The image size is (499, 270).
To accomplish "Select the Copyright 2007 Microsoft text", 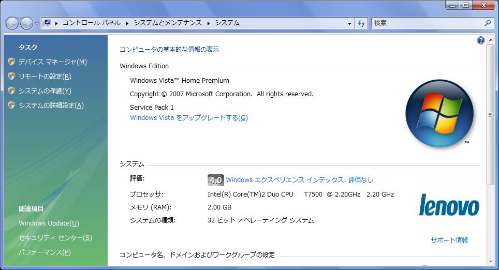I will pyautogui.click(x=222, y=94).
